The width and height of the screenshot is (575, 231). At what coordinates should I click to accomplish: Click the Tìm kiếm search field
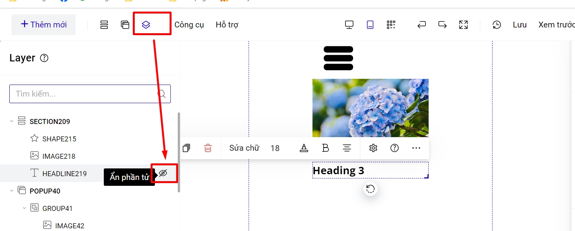pos(85,94)
